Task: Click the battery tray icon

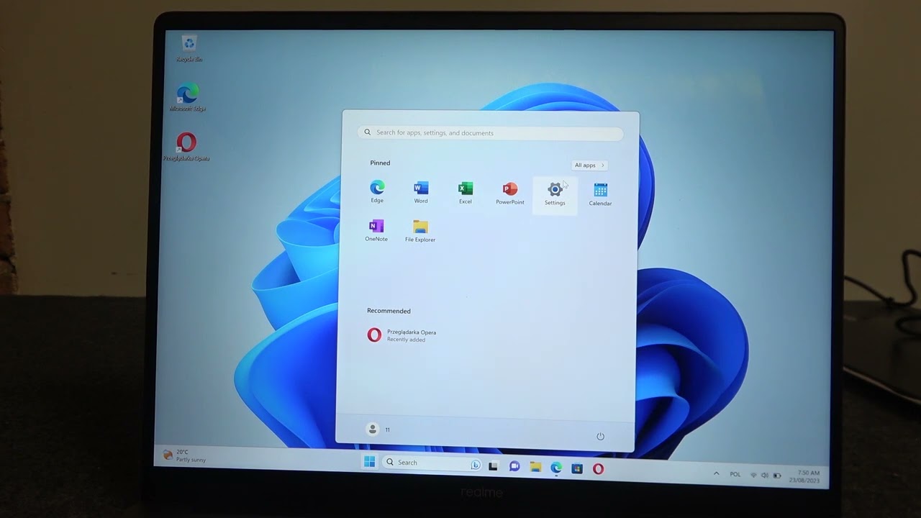Action: [777, 476]
